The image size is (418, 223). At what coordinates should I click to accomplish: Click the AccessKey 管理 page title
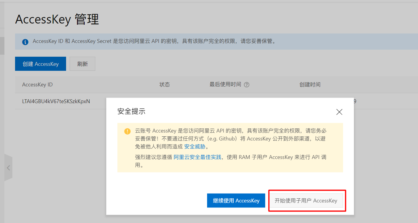pos(57,20)
